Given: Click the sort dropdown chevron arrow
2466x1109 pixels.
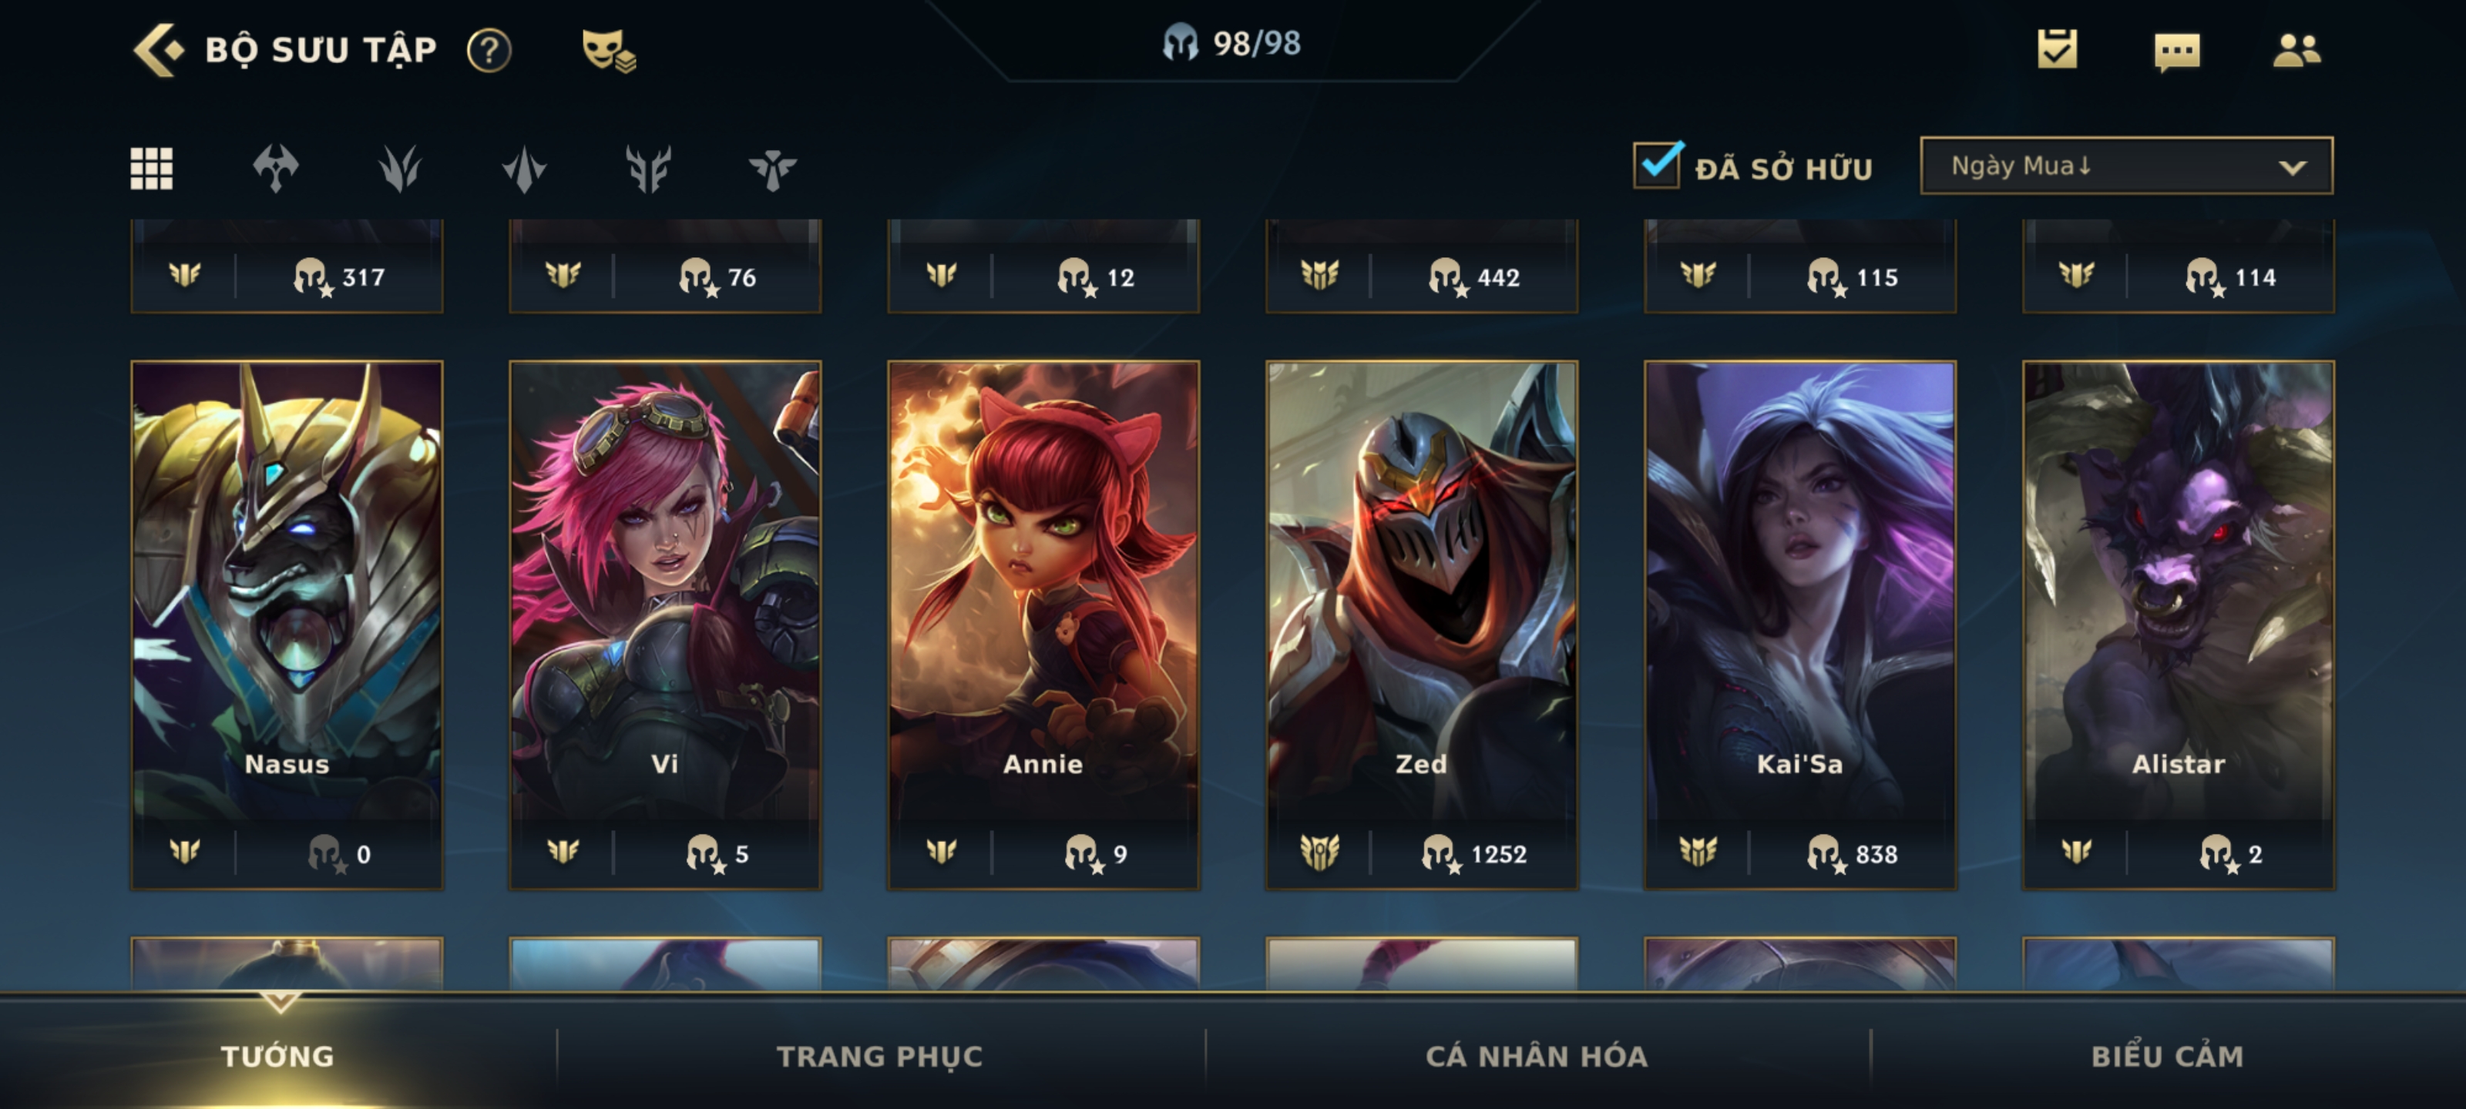Looking at the screenshot, I should [2292, 167].
